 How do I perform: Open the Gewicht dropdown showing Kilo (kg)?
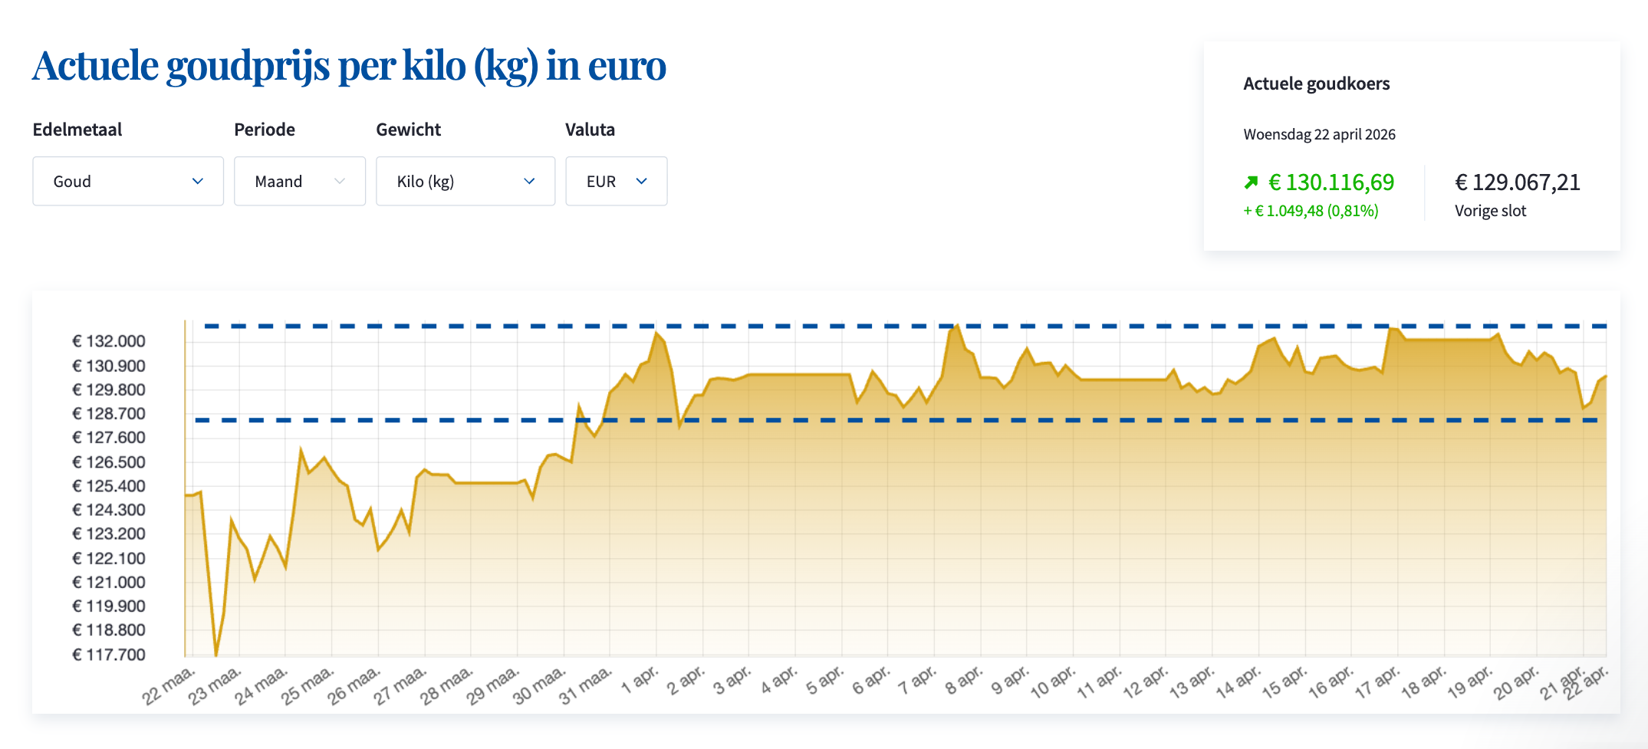pos(465,181)
